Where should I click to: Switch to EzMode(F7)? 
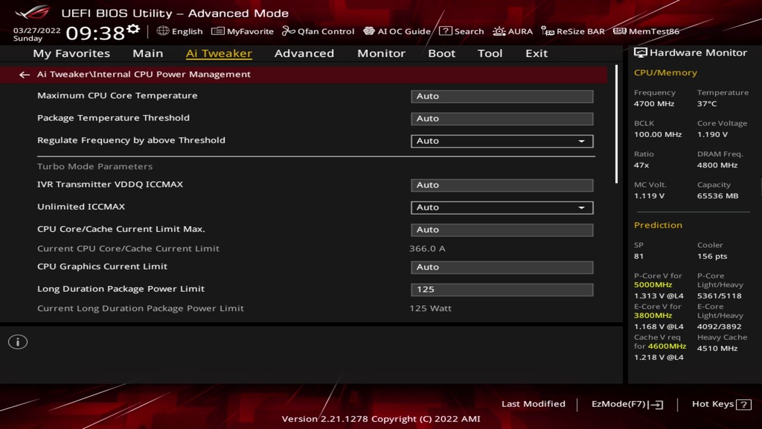[627, 404]
